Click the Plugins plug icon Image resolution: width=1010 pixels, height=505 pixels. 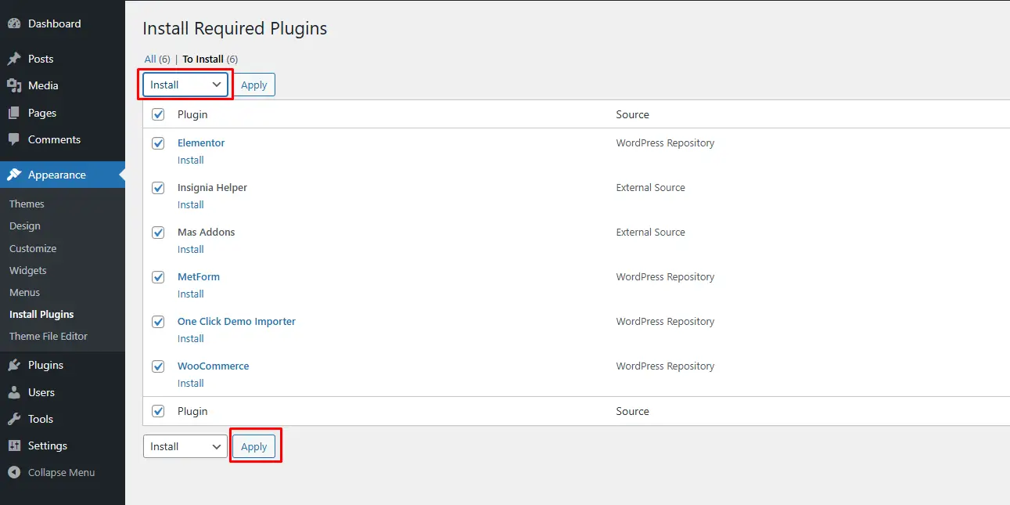pos(14,365)
